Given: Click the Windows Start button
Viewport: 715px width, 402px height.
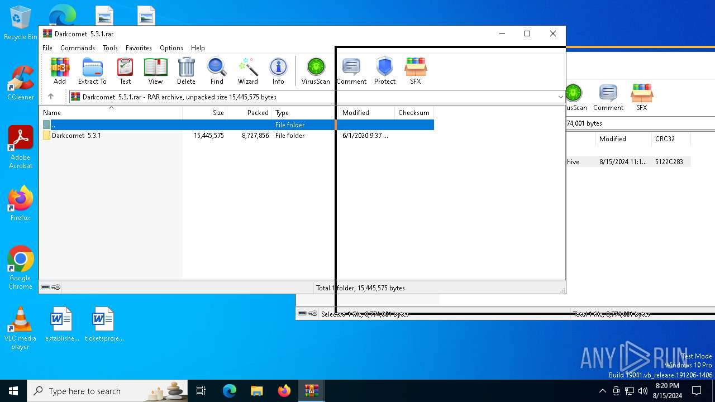Looking at the screenshot, I should pyautogui.click(x=13, y=391).
